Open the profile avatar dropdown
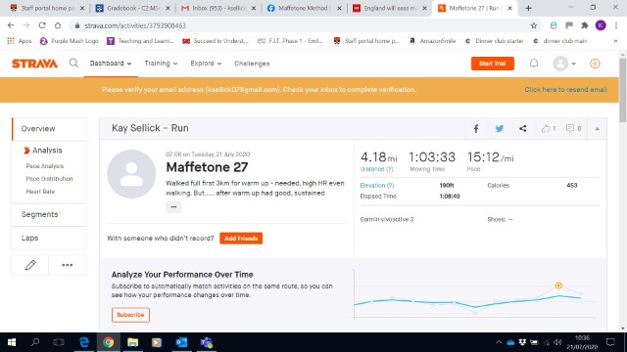This screenshot has height=352, width=627. (x=564, y=64)
